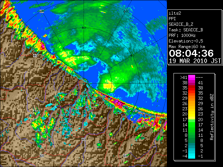Select the date text 19 MAR 2010 JST

(195, 61)
